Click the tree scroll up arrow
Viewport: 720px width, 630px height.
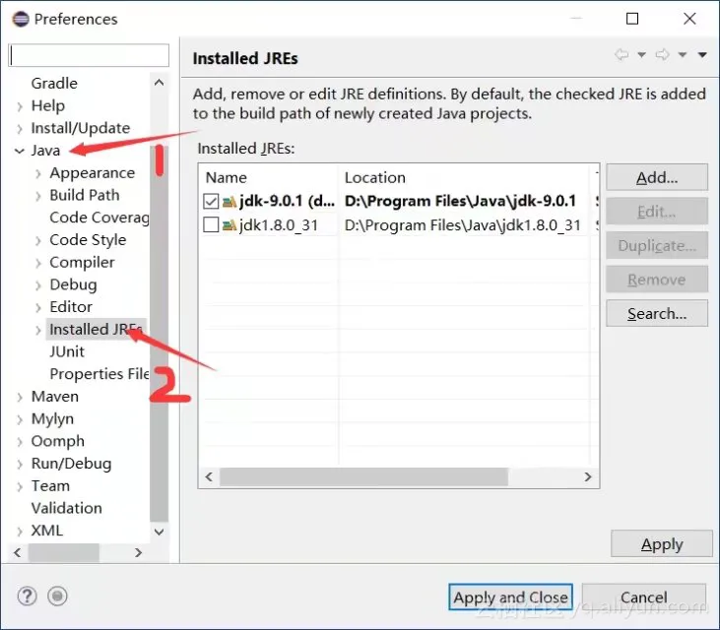point(160,83)
